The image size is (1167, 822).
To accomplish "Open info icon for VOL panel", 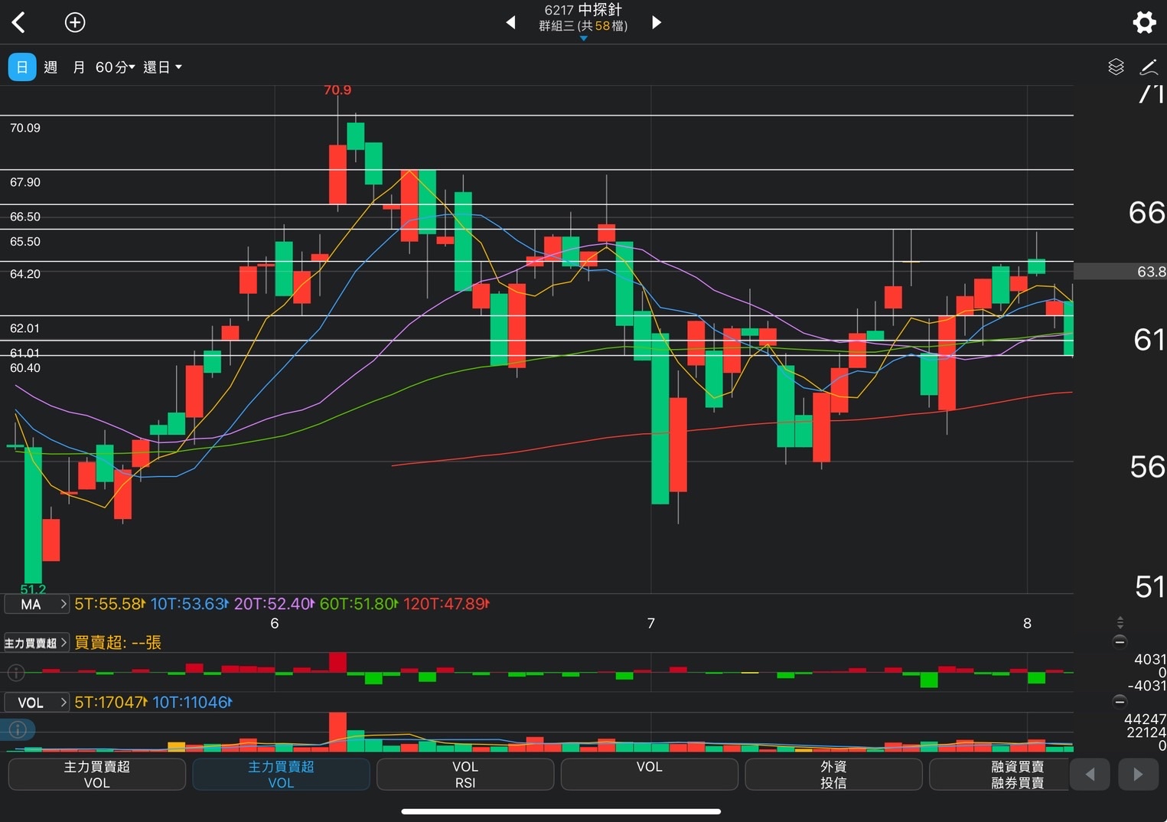I will tap(18, 729).
